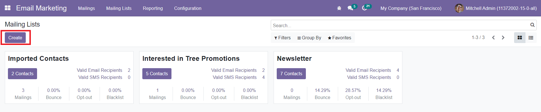The width and height of the screenshot is (541, 112).
Task: Open the Mitchell Admin user menu
Action: point(496,8)
